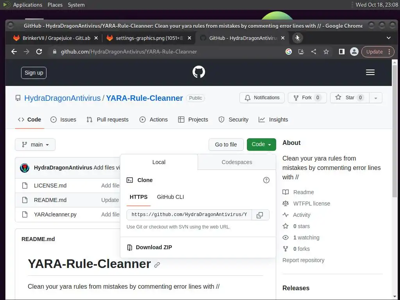This screenshot has width=400, height=300.
Task: Bookmark this page with the star icon
Action: pyautogui.click(x=326, y=52)
